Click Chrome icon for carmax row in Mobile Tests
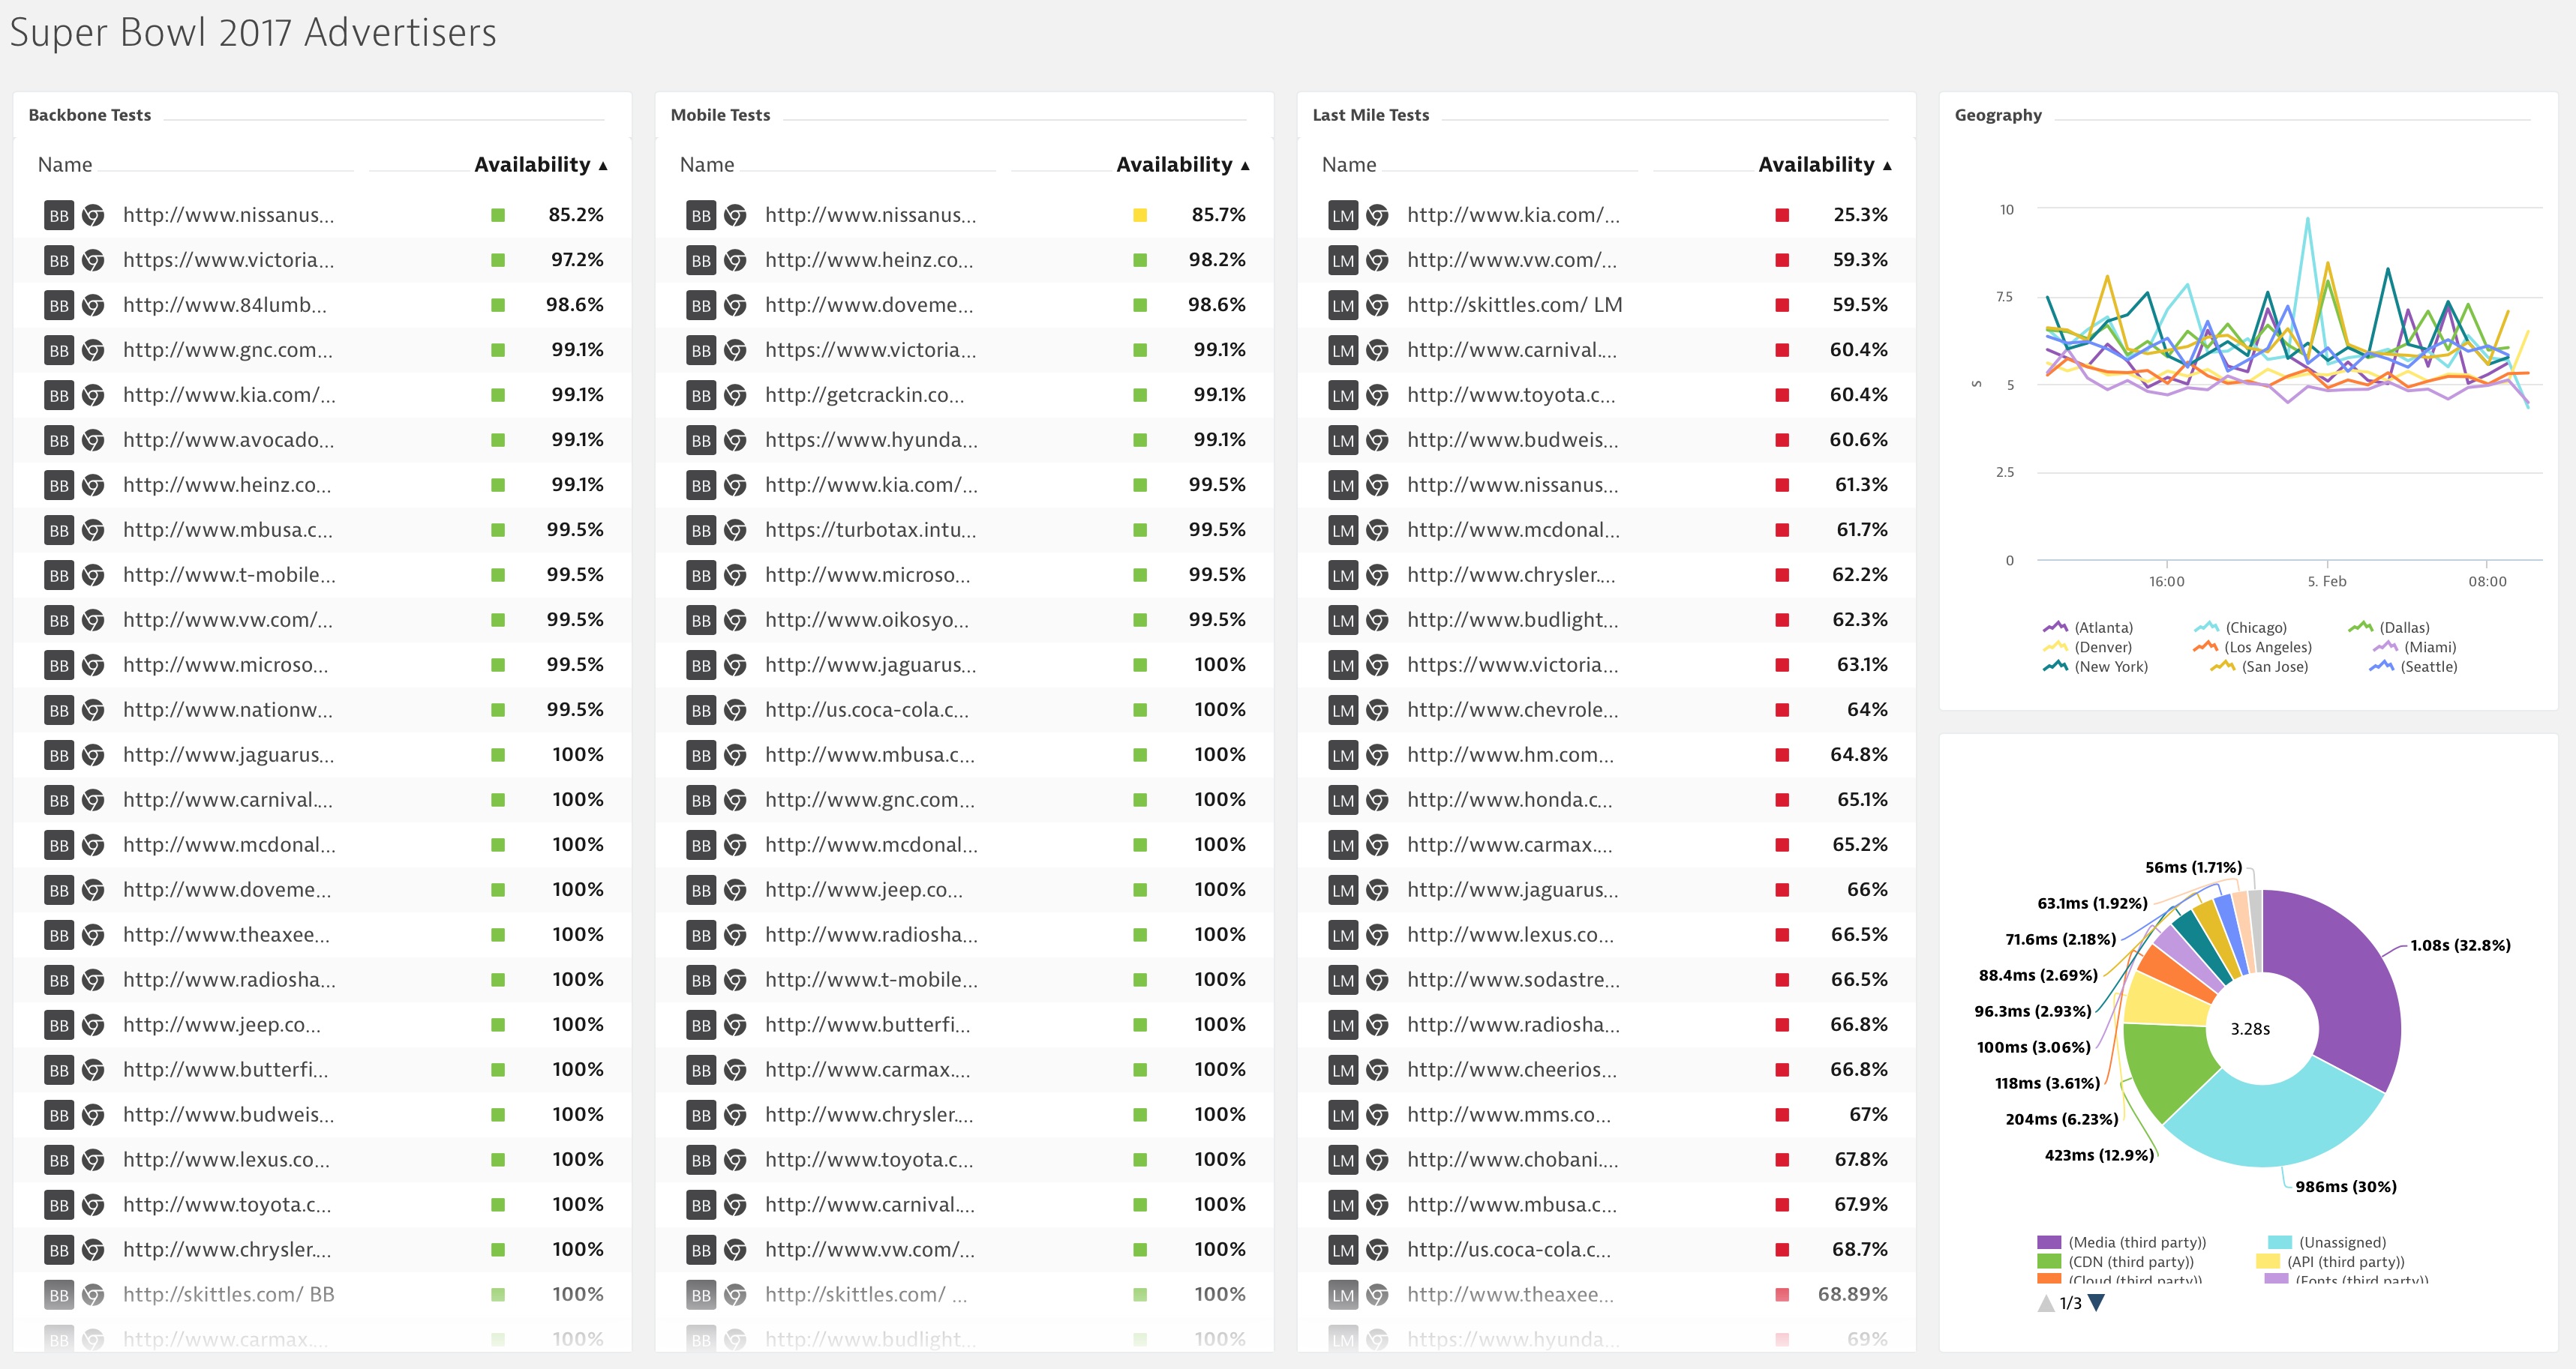This screenshot has width=2576, height=1369. click(x=735, y=1069)
